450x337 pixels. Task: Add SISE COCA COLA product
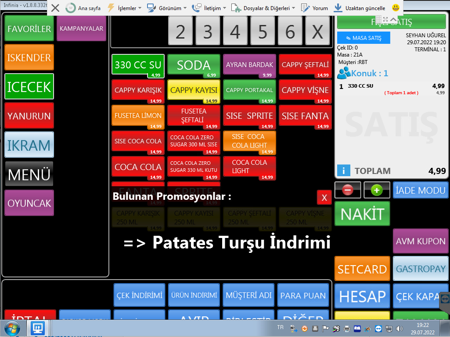(138, 142)
